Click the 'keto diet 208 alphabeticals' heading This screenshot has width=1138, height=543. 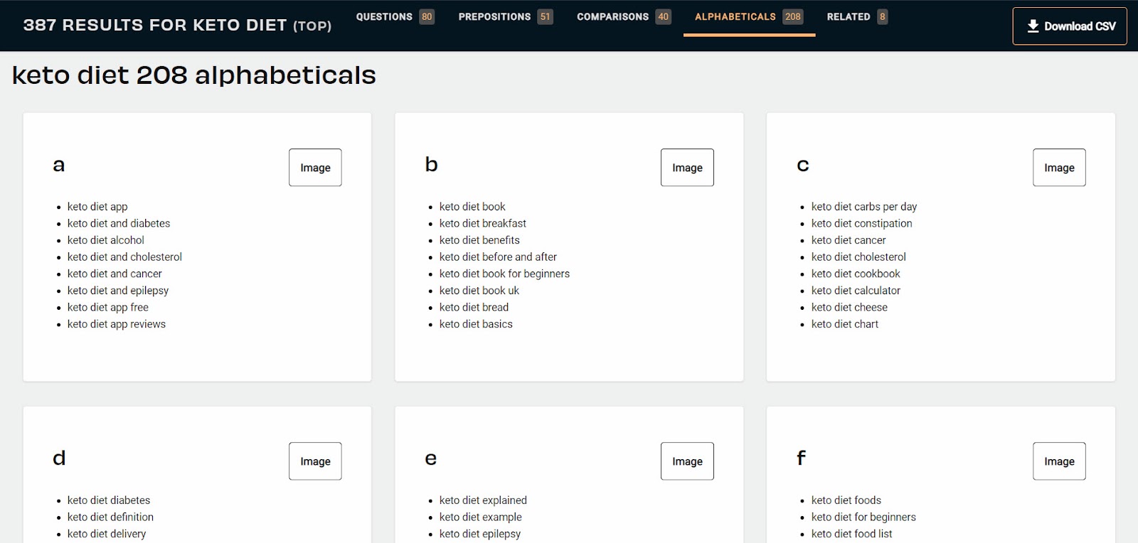click(x=194, y=75)
